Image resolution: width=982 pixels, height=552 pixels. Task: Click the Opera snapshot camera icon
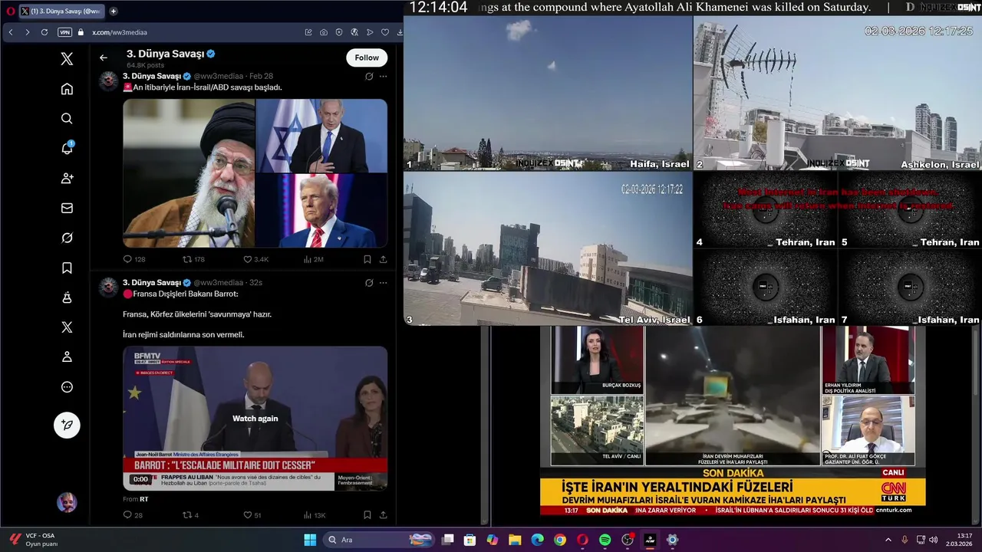coord(324,32)
